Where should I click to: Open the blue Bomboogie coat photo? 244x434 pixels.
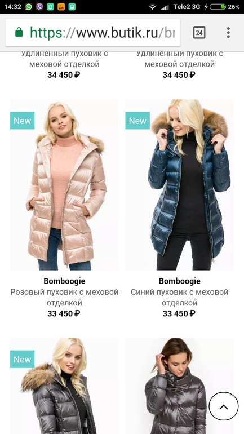click(180, 185)
